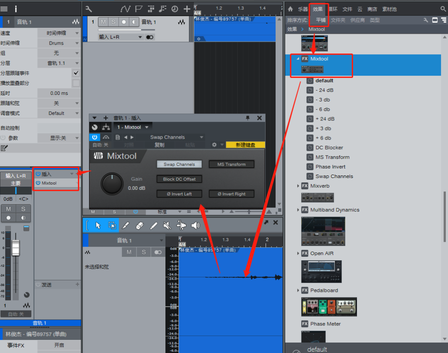Click Invert Left in Mixtool
This screenshot has width=448, height=353.
point(179,194)
